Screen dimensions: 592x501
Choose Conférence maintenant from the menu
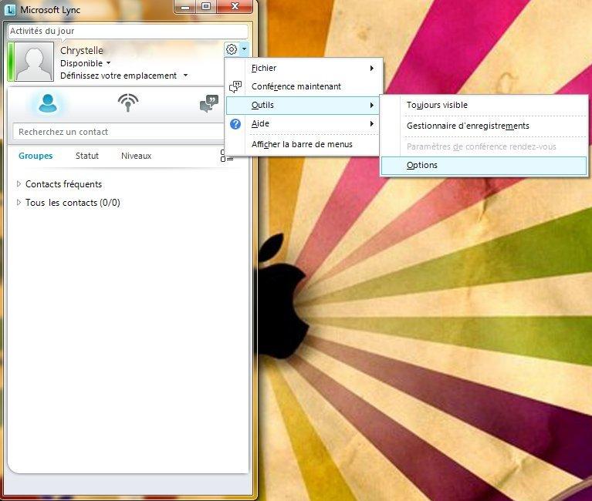304,86
